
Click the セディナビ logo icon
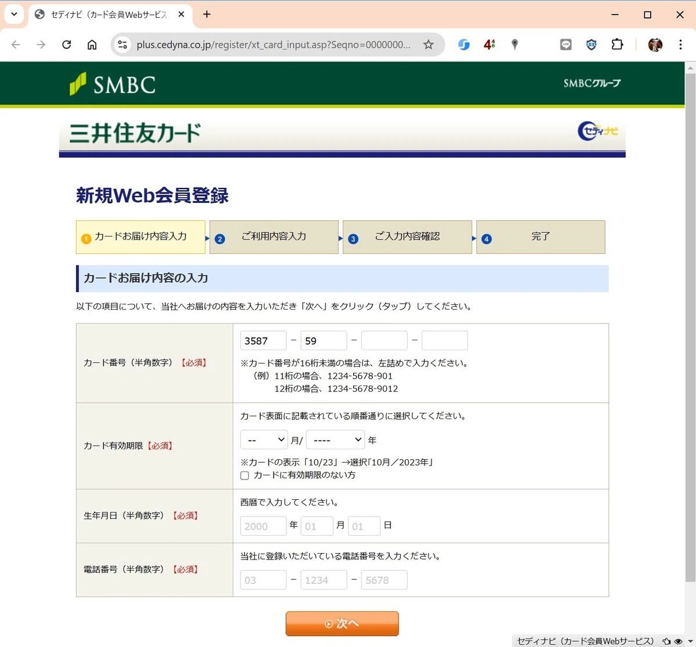click(x=598, y=131)
